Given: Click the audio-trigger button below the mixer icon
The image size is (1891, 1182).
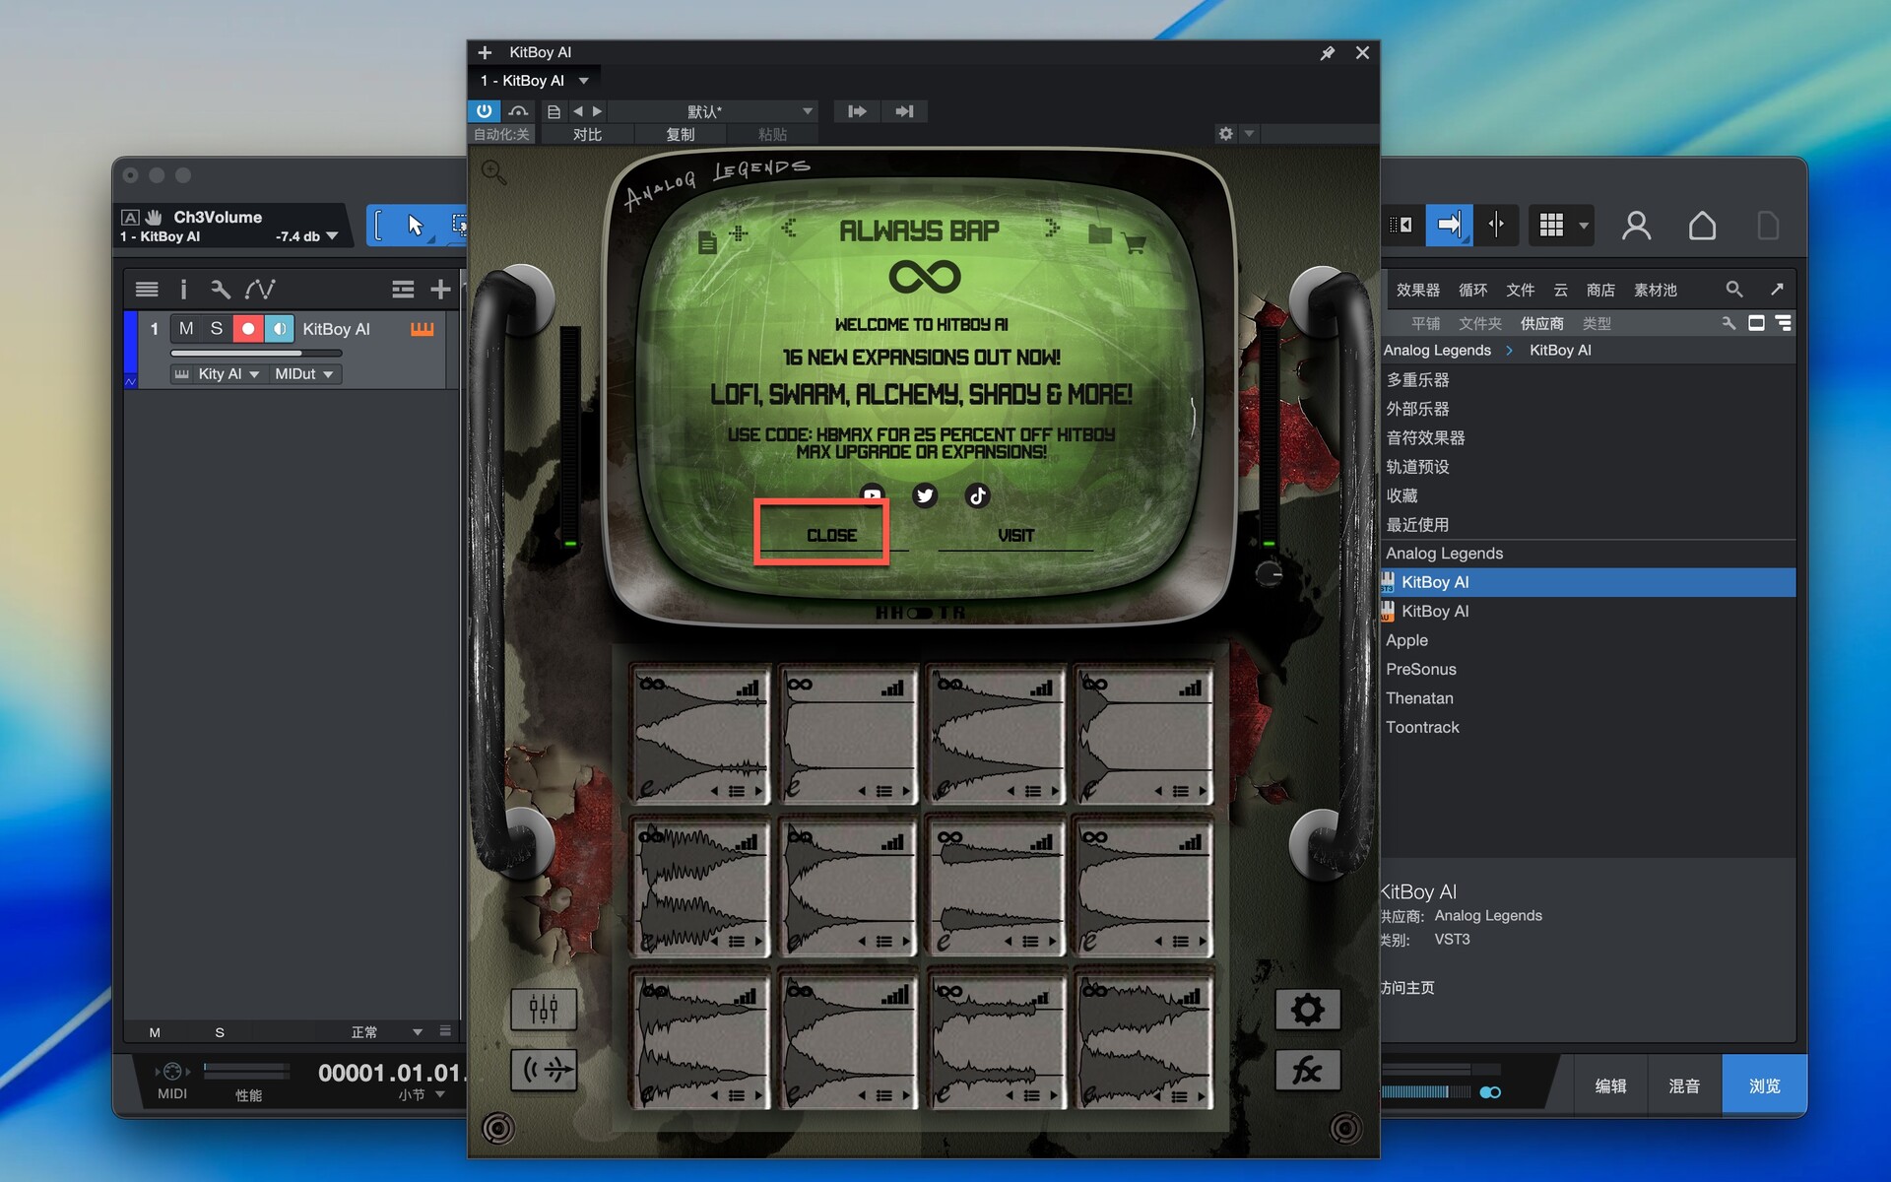Looking at the screenshot, I should tap(544, 1070).
